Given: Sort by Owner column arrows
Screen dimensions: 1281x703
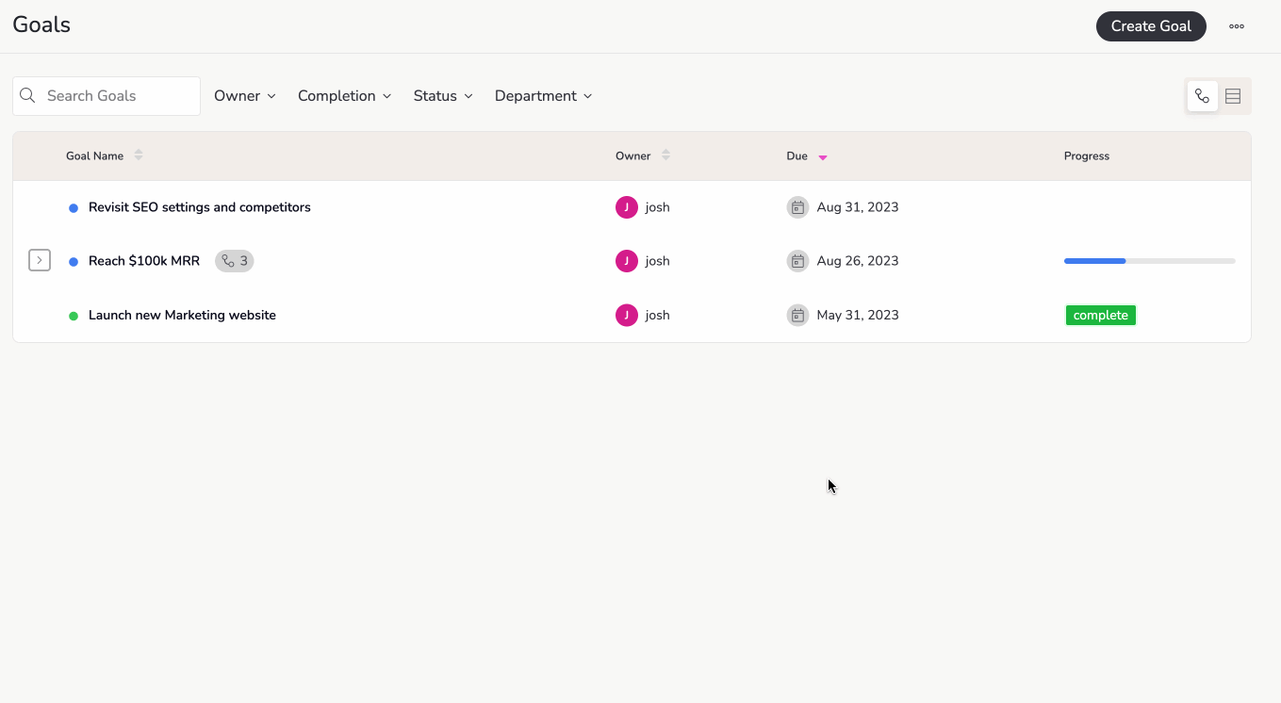Looking at the screenshot, I should (665, 155).
